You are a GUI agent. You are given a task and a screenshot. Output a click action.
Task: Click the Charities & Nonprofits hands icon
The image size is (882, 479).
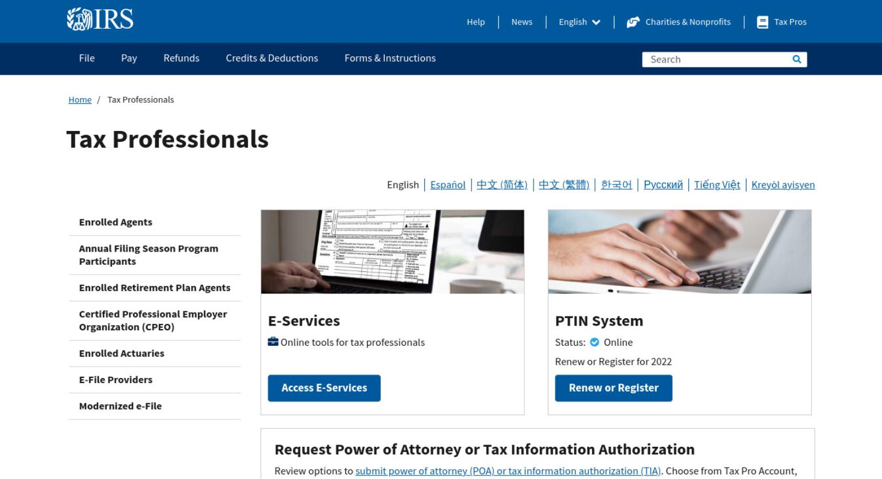633,22
